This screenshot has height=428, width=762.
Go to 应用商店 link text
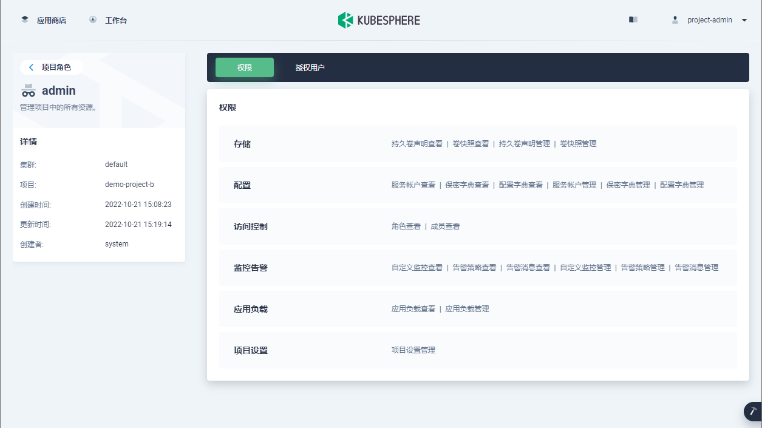(x=52, y=20)
